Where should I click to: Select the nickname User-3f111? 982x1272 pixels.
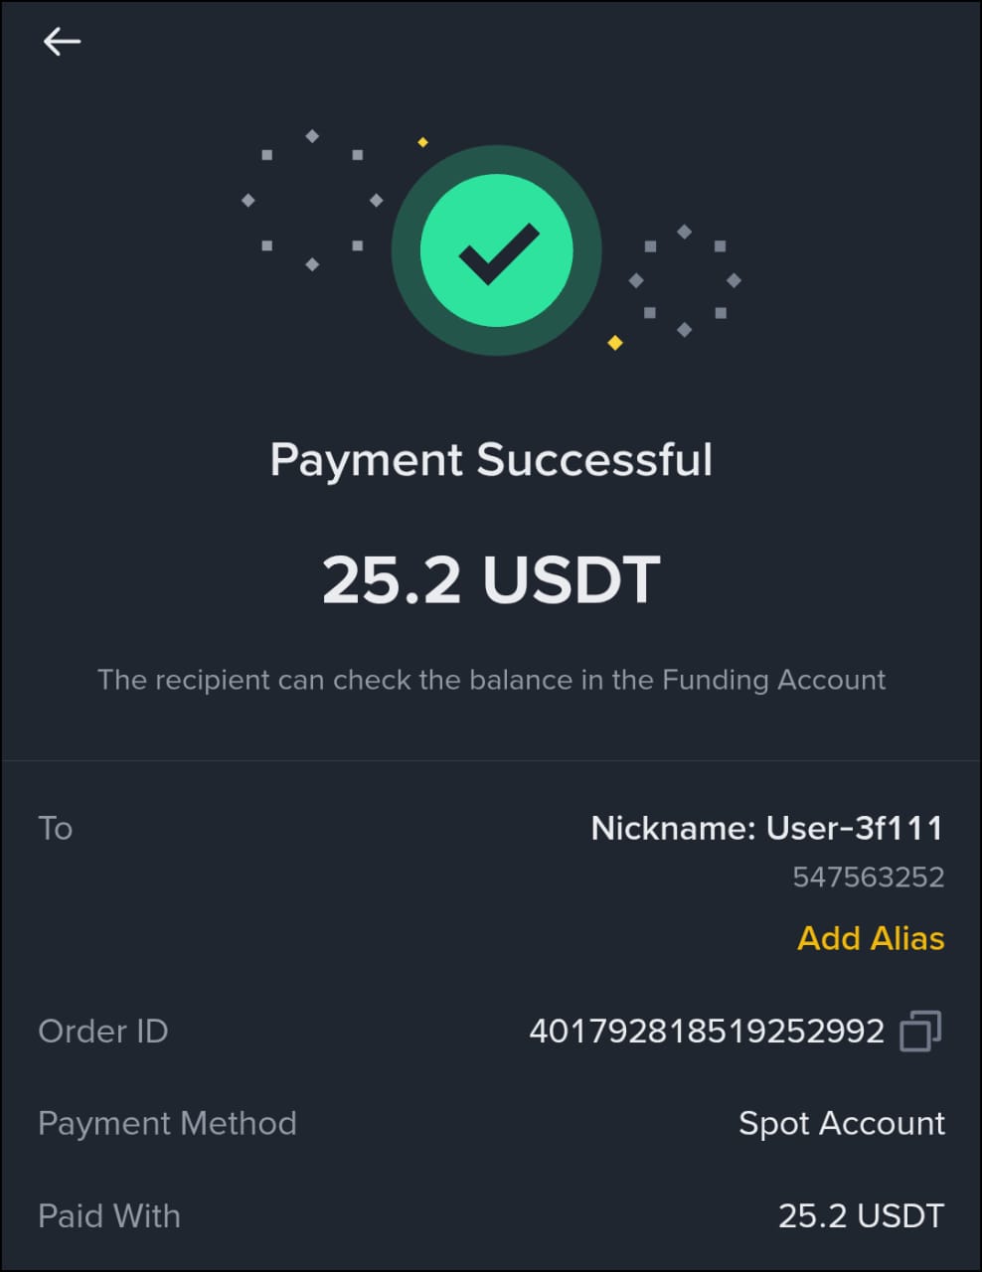coord(767,828)
